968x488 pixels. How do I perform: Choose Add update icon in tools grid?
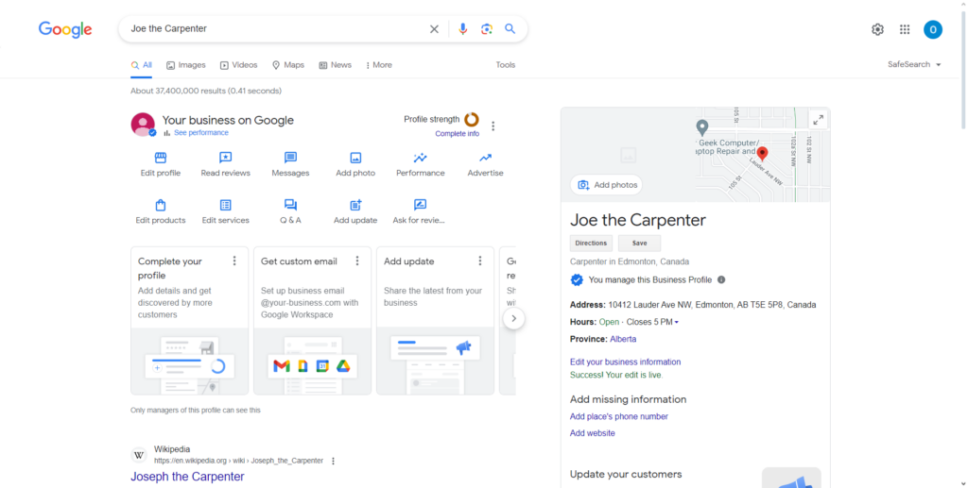click(355, 211)
